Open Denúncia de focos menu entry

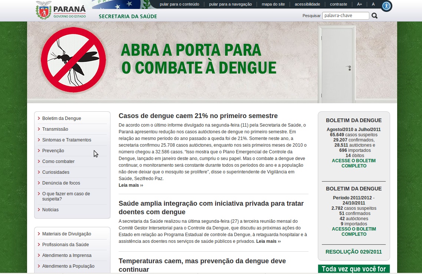point(61,183)
